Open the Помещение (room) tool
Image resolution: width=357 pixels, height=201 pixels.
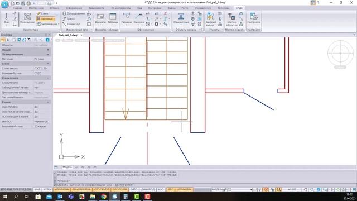click(x=27, y=18)
